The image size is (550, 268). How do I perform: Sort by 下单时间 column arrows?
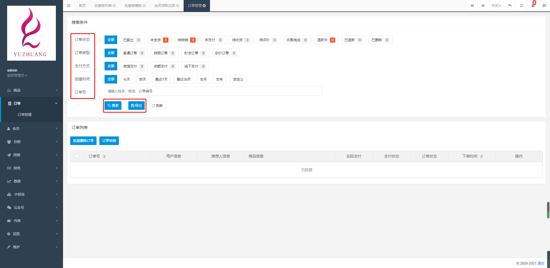pos(482,156)
